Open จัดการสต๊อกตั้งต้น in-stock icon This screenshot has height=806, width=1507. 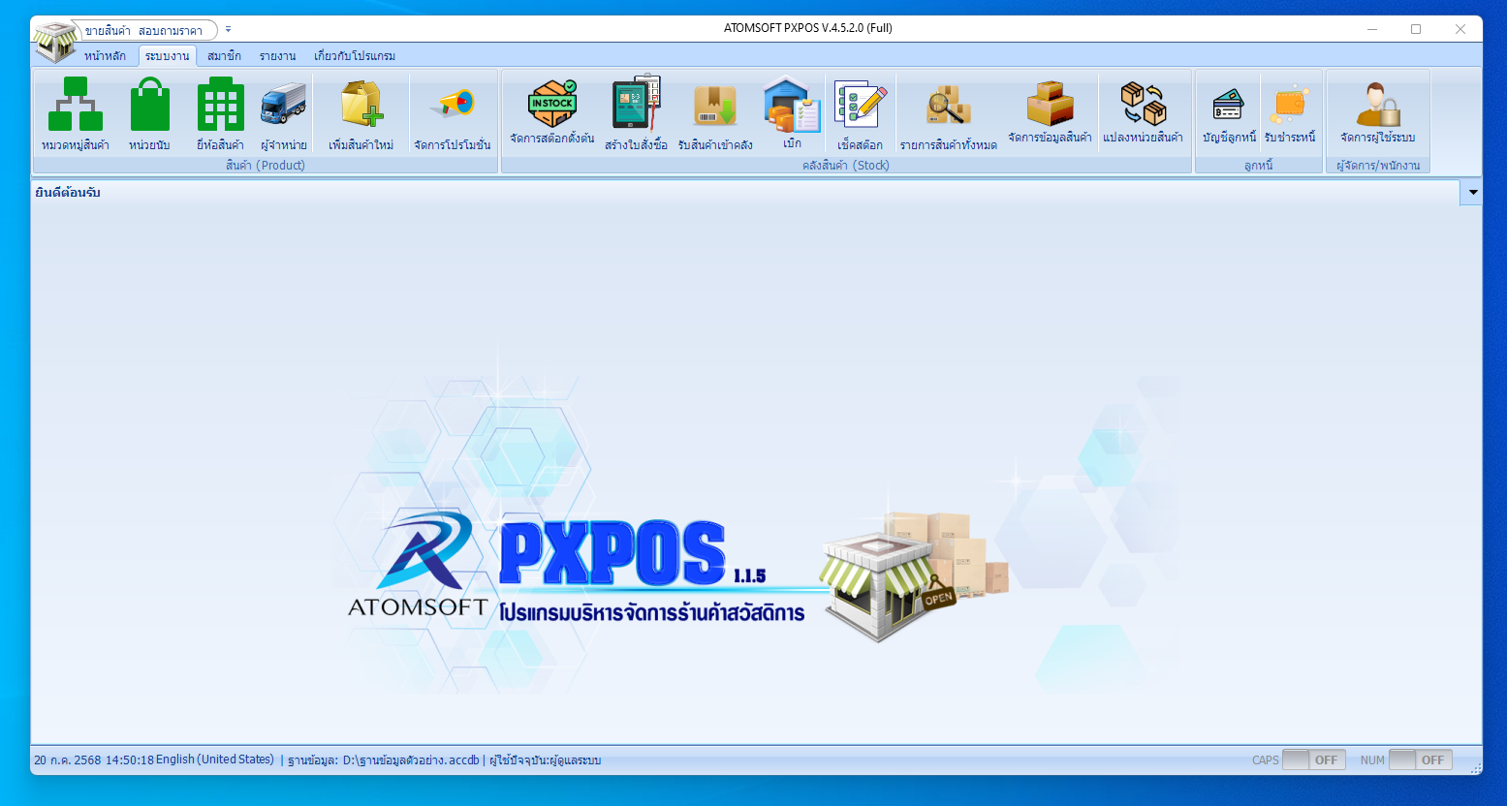551,106
